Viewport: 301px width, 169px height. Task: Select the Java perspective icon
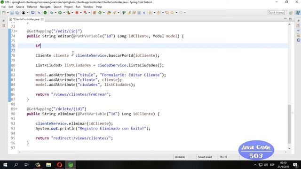(298, 13)
